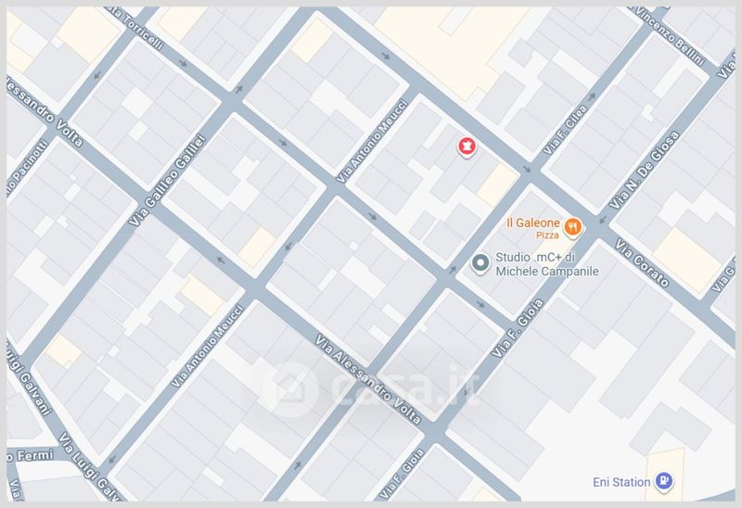This screenshot has width=742, height=508.
Task: Click the Via F. Cilea street label
Action: (565, 130)
